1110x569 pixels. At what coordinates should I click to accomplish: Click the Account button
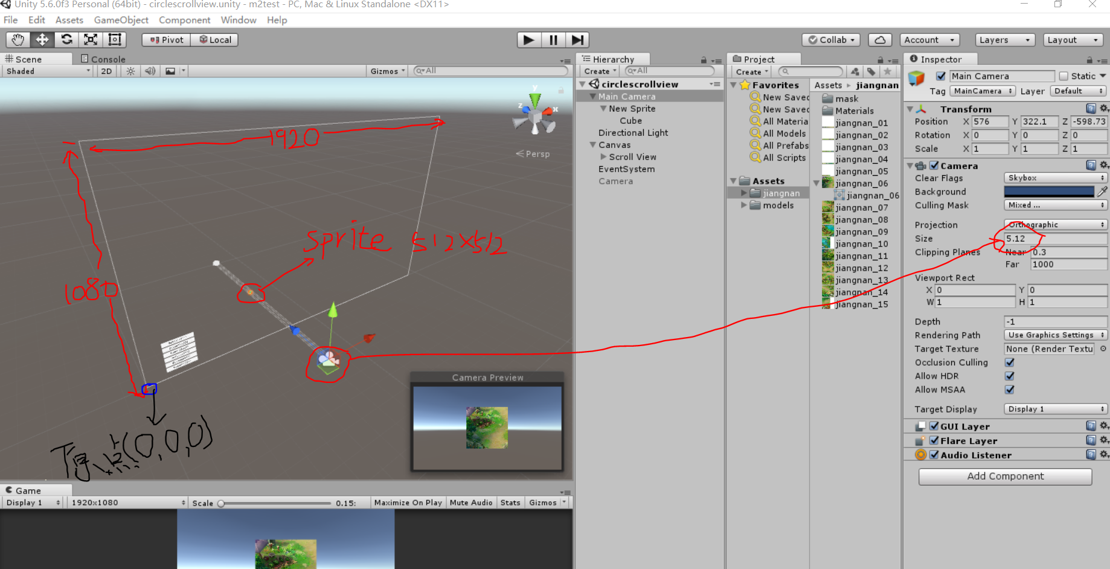929,40
